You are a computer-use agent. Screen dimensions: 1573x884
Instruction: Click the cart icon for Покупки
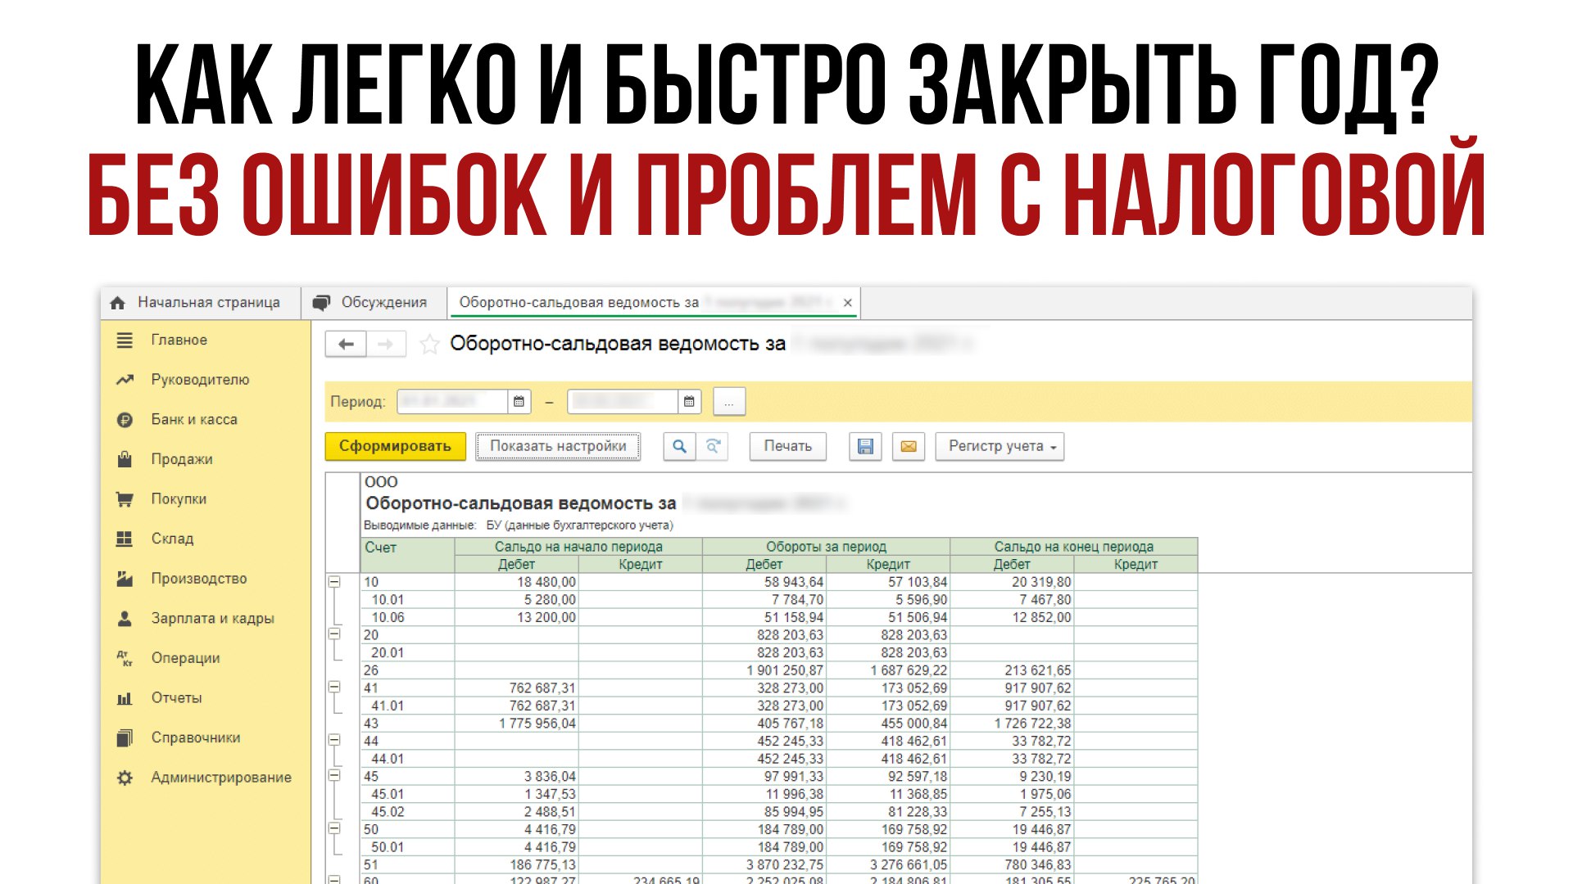pyautogui.click(x=125, y=499)
